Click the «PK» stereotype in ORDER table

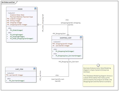10,28
